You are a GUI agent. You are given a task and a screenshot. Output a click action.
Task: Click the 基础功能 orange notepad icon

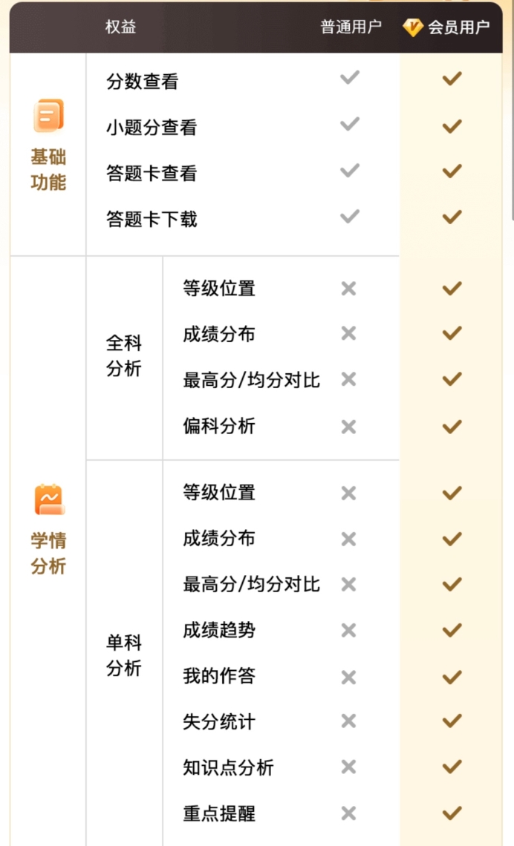pos(48,115)
